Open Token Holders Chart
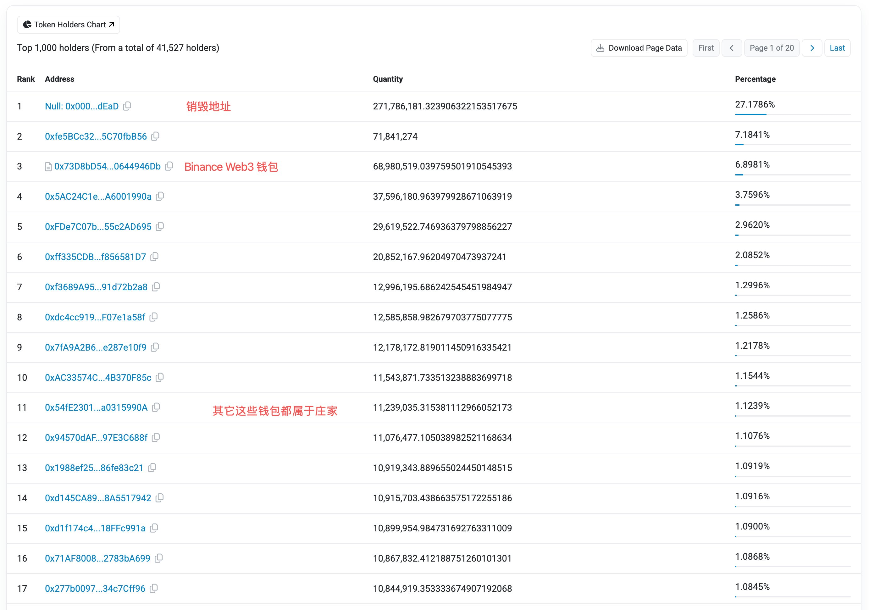This screenshot has width=869, height=610. click(69, 25)
